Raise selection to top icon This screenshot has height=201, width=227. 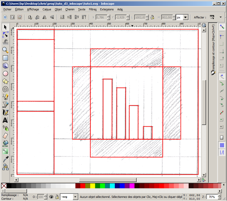pyautogui.click(x=84, y=17)
